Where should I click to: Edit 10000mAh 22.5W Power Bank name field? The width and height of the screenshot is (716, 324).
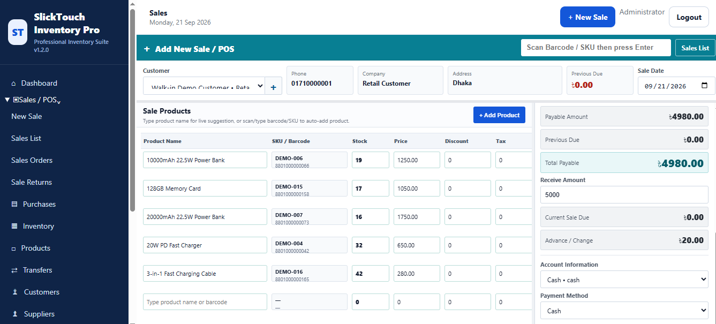tap(205, 160)
